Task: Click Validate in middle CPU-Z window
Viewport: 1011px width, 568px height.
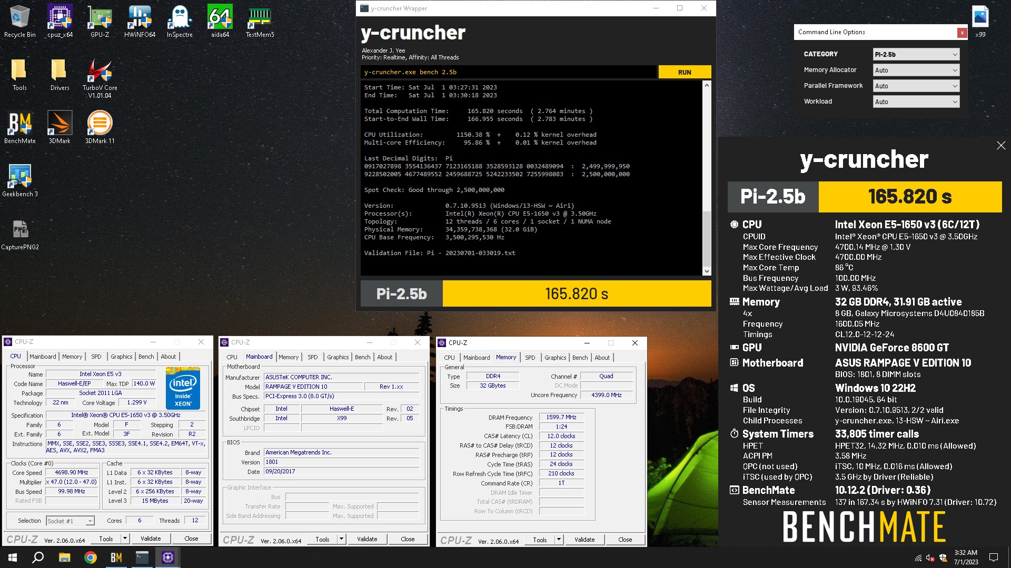Action: click(x=367, y=539)
